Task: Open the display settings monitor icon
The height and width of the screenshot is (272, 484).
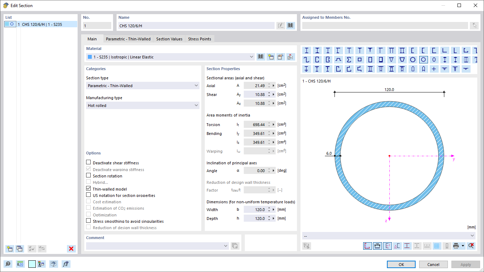Action: coord(54,264)
